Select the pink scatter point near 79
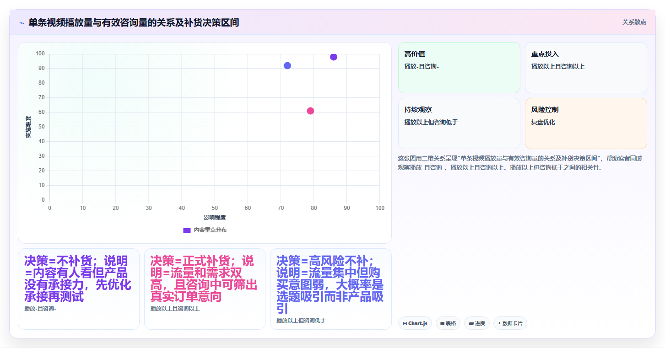The height and width of the screenshot is (348, 665). pos(310,111)
